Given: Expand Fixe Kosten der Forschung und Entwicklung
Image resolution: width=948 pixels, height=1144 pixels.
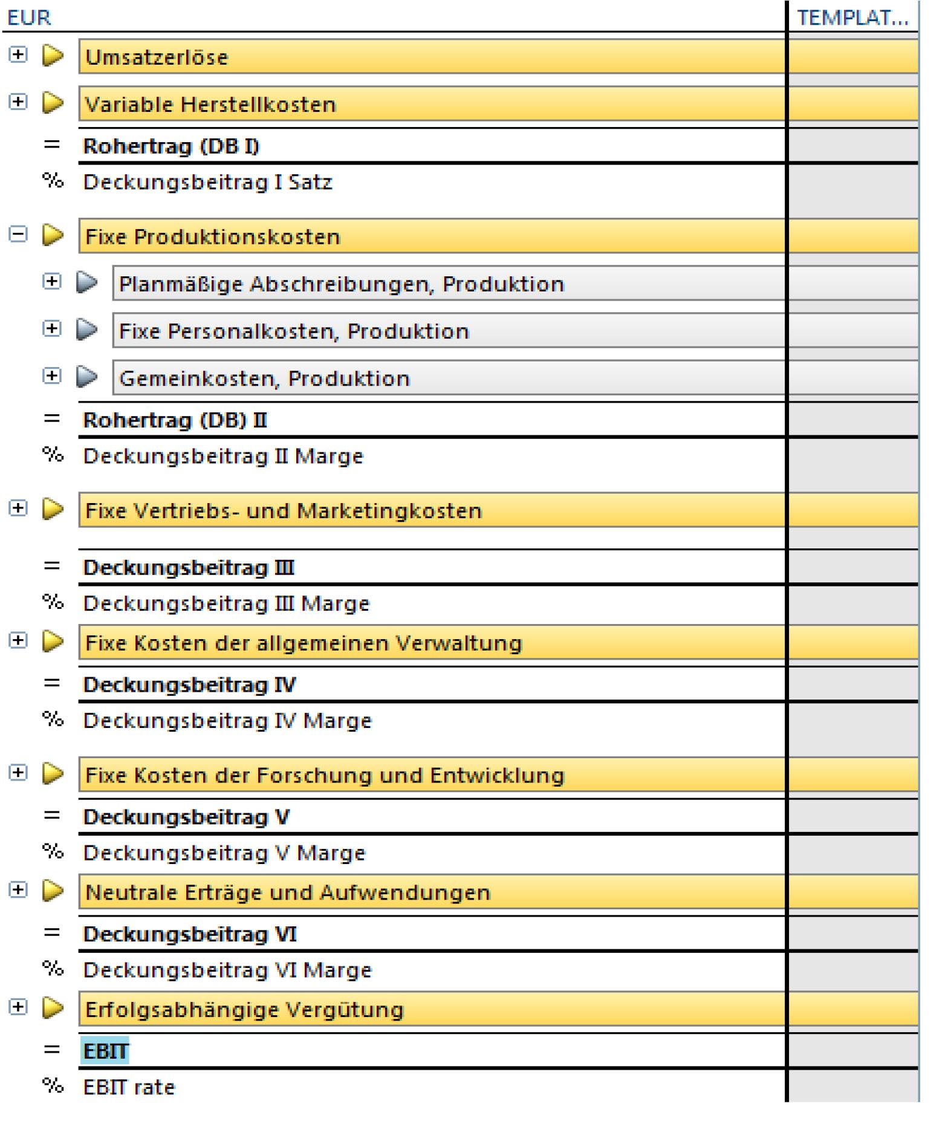Looking at the screenshot, I should pyautogui.click(x=18, y=773).
